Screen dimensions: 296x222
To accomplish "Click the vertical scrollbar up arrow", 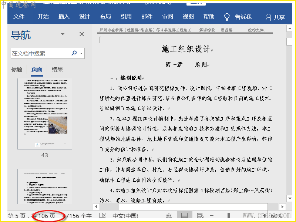I will point(290,29).
